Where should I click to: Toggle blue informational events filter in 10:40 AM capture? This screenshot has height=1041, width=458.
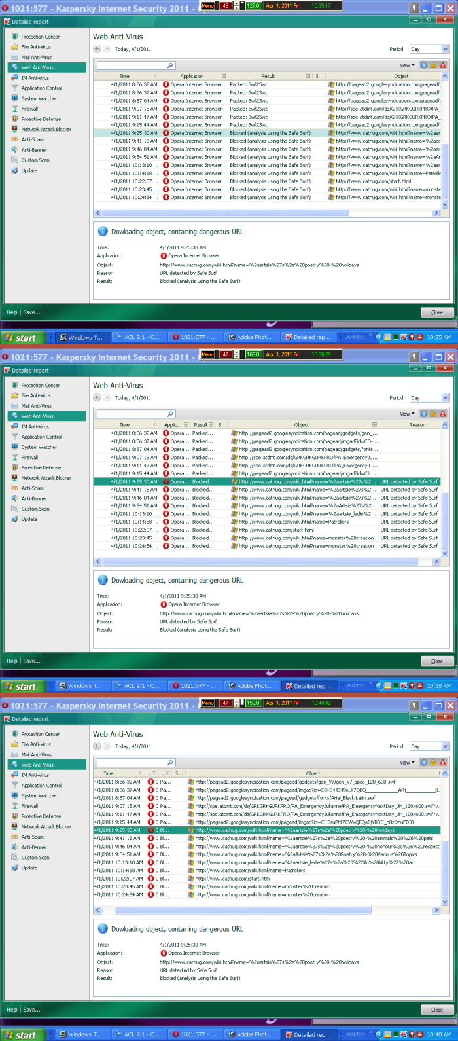(x=424, y=763)
